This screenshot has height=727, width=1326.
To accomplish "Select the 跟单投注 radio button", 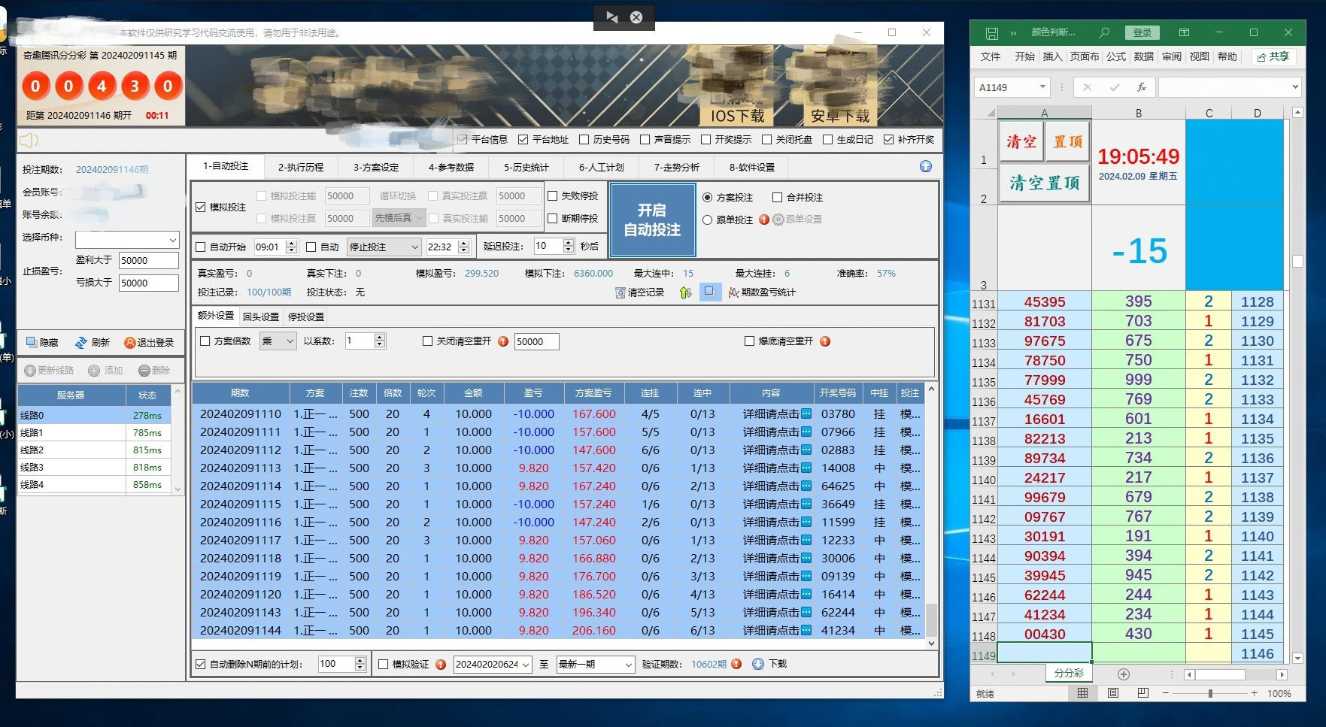I will (707, 220).
